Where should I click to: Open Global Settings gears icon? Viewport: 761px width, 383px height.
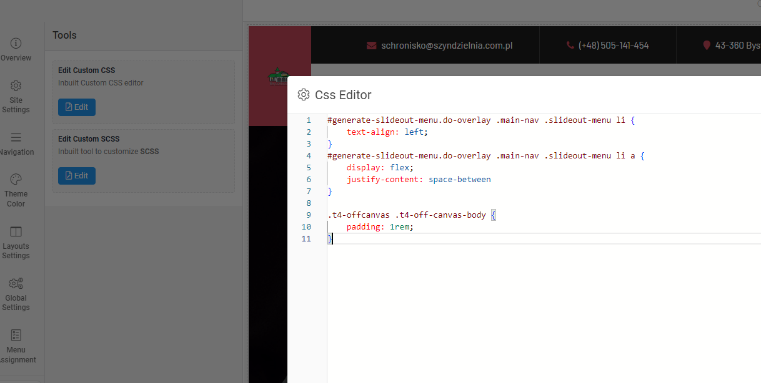point(16,284)
